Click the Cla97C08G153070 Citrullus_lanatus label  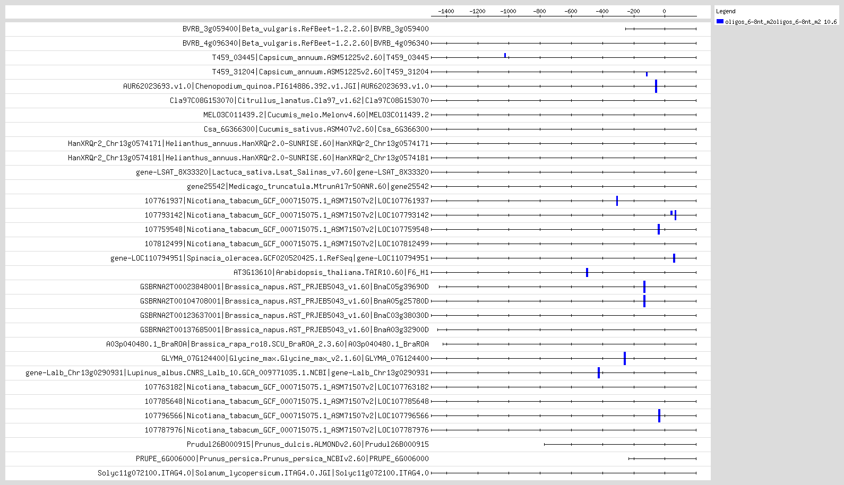[x=299, y=100]
